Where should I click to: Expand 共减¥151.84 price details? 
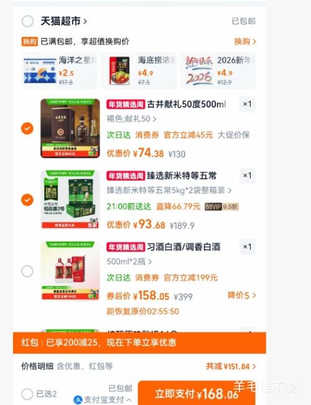pos(231,366)
